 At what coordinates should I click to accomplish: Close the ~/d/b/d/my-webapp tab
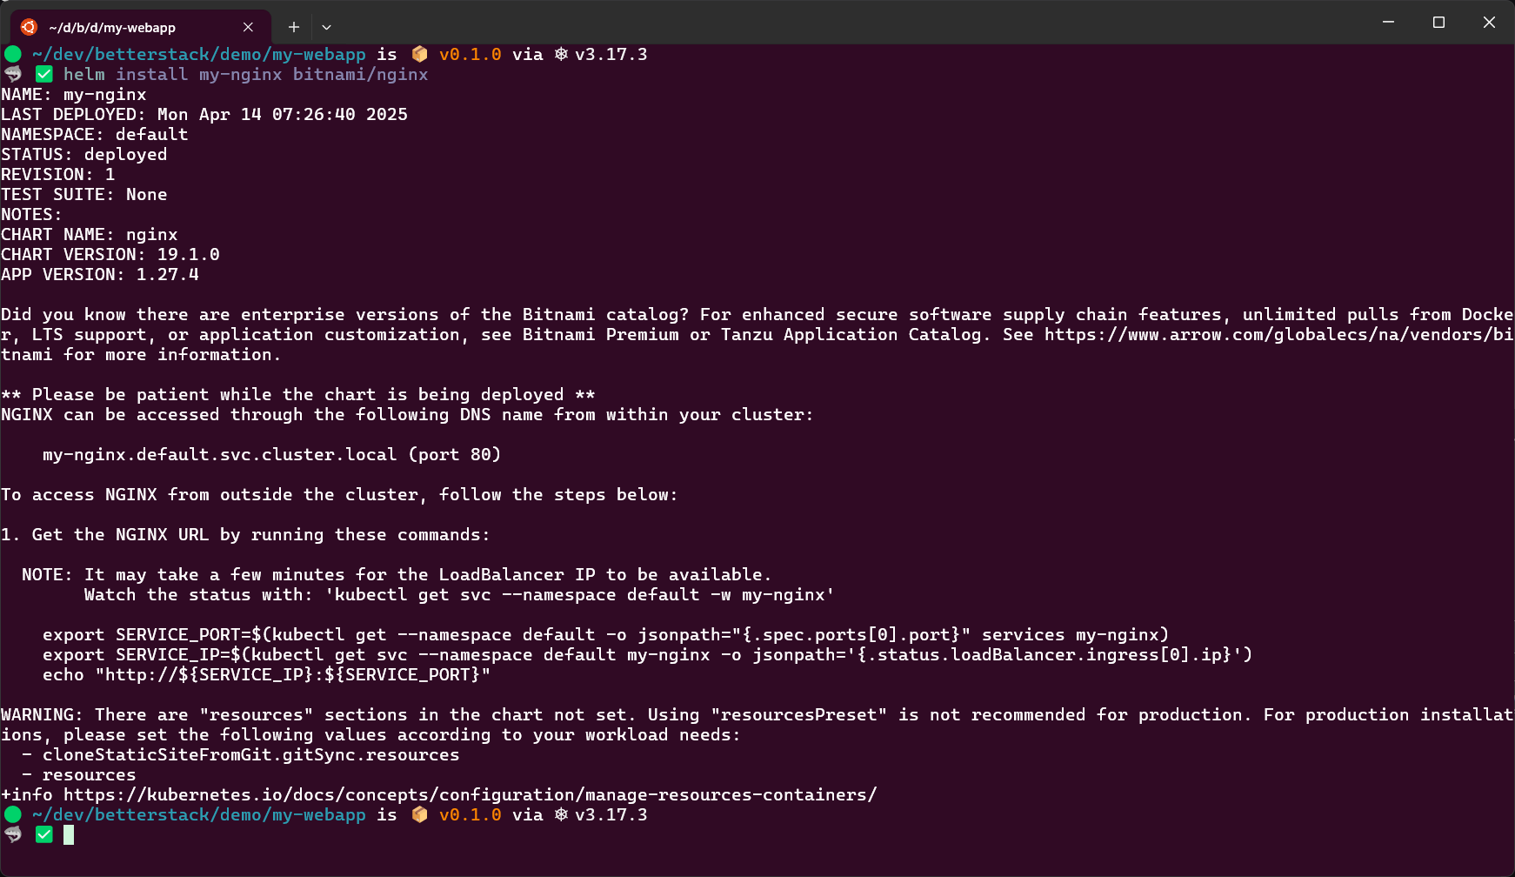248,27
